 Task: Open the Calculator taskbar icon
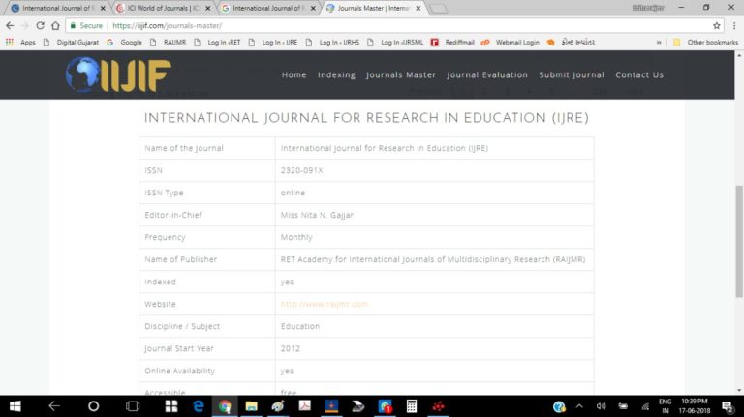412,406
